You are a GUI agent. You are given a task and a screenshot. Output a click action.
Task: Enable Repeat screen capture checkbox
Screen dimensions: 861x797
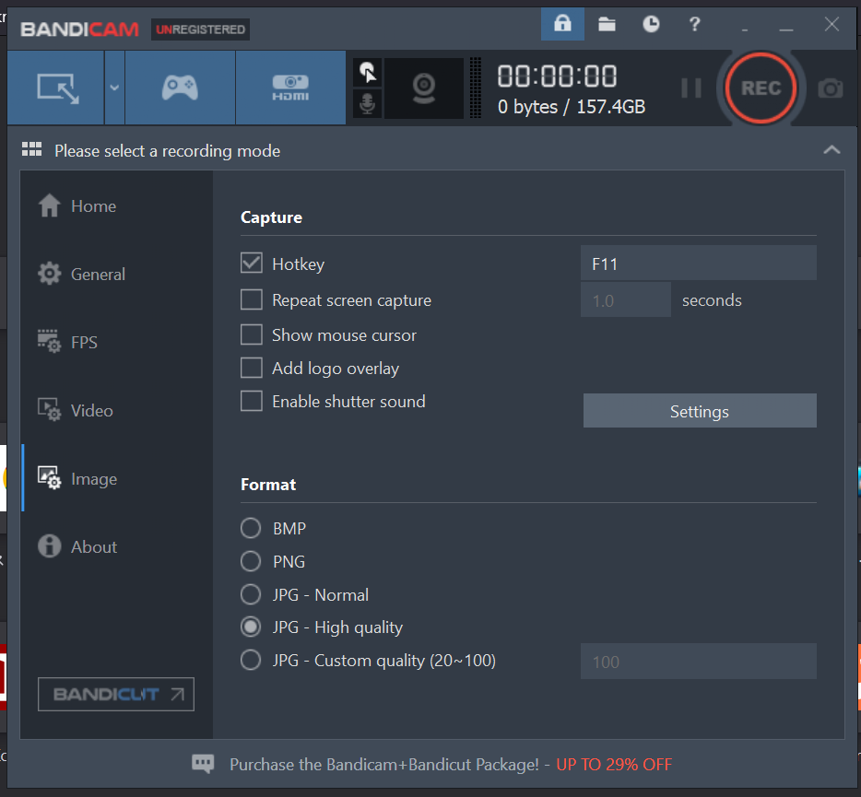(x=252, y=299)
